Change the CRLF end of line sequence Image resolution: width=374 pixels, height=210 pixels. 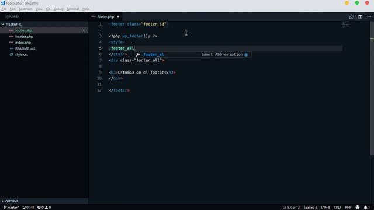click(x=337, y=208)
